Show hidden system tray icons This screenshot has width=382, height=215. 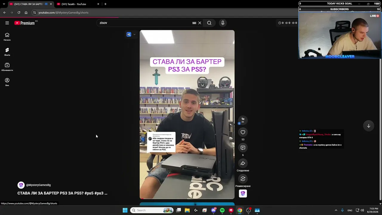pos(336,210)
